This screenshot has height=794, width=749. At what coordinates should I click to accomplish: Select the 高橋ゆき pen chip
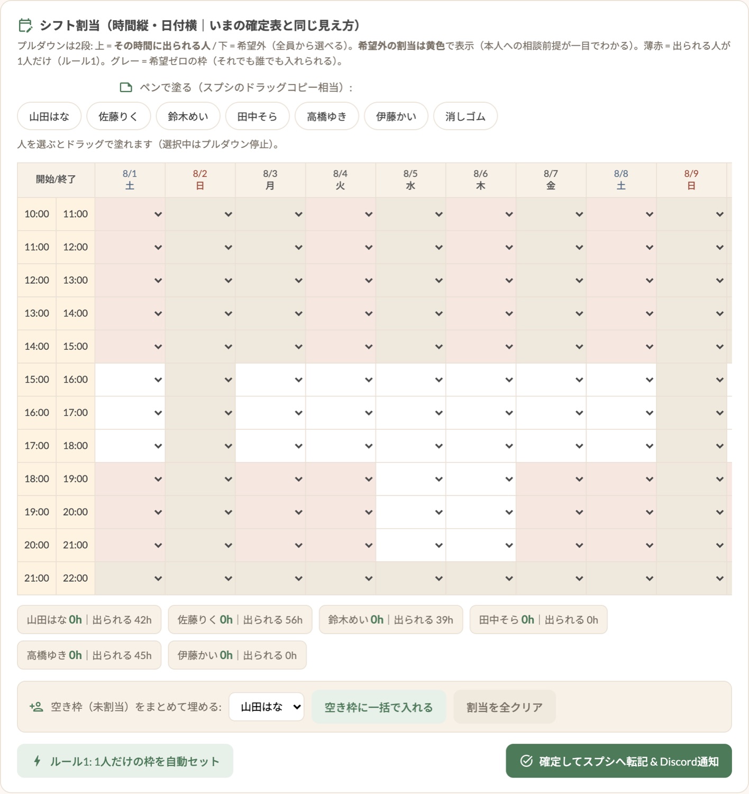[327, 116]
